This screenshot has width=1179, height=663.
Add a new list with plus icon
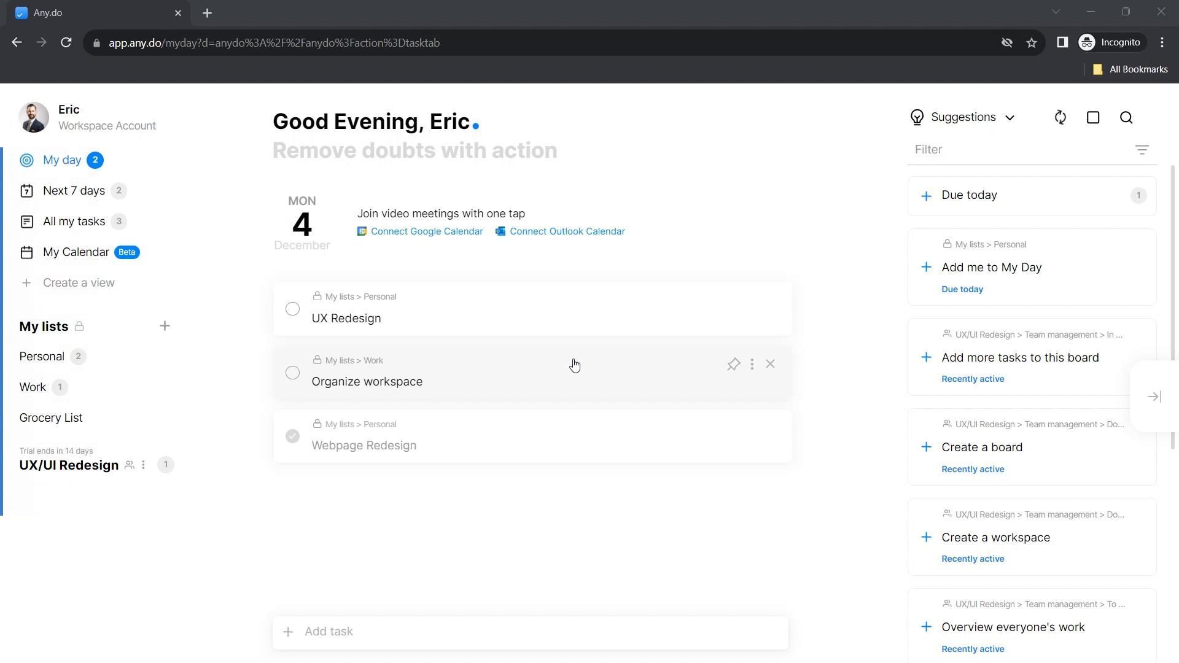click(x=165, y=326)
